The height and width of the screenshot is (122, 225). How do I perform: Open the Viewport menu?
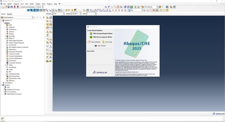[16, 4]
